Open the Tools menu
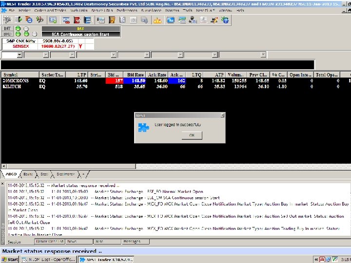Screen dimensions: 351x263 pos(187,11)
